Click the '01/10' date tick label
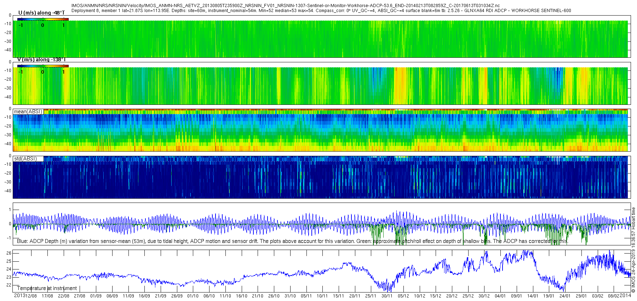Viewport: 637px width, 301px height. point(193,296)
